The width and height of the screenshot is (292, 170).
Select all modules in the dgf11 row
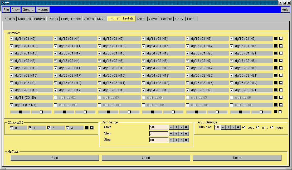coord(276,38)
